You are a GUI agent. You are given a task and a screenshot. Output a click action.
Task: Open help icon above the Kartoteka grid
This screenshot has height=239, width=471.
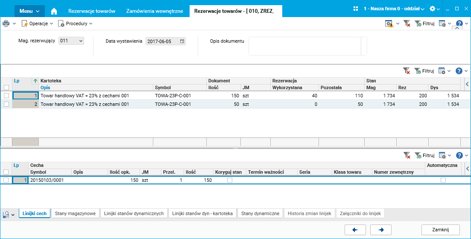point(459,71)
